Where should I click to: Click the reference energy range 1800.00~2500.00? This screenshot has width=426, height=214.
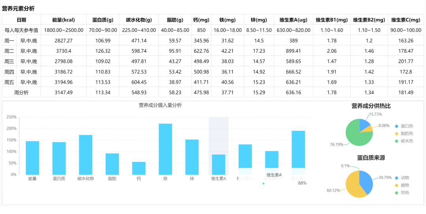point(64,30)
